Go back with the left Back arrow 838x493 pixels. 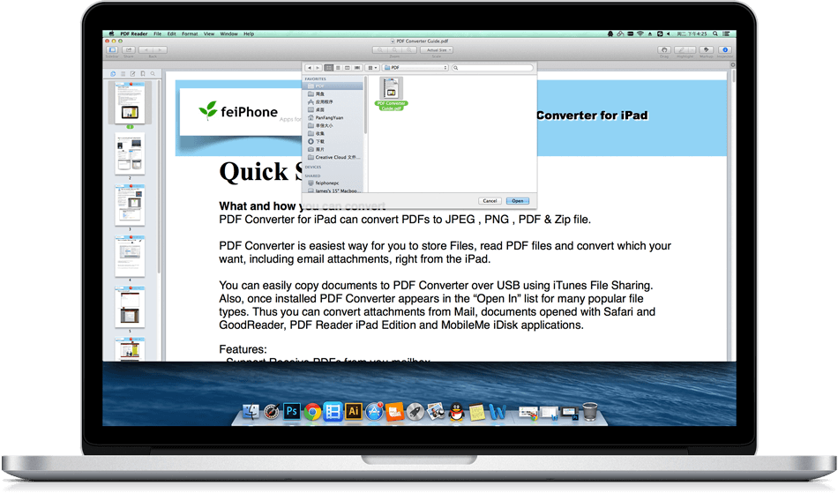point(146,49)
